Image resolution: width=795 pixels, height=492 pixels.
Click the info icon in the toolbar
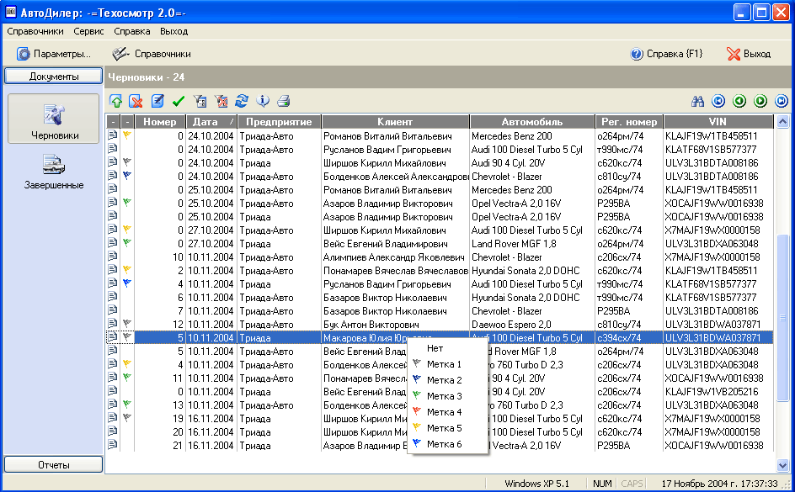(x=263, y=101)
